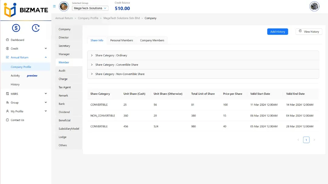Open Contact Us in sidebar
This screenshot has width=328, height=184.
[x=17, y=120]
